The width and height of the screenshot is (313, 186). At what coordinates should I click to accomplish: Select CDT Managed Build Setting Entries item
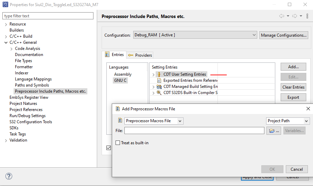tap(190, 87)
